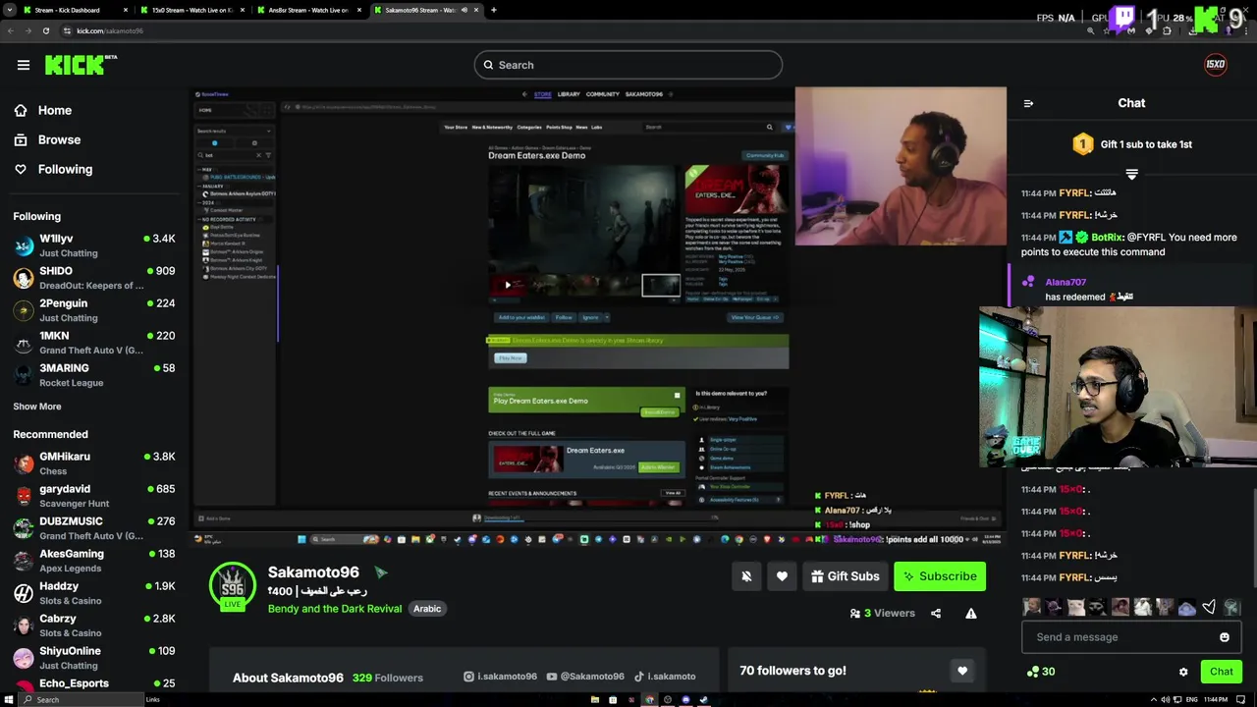Reload the page in browser

[45, 30]
